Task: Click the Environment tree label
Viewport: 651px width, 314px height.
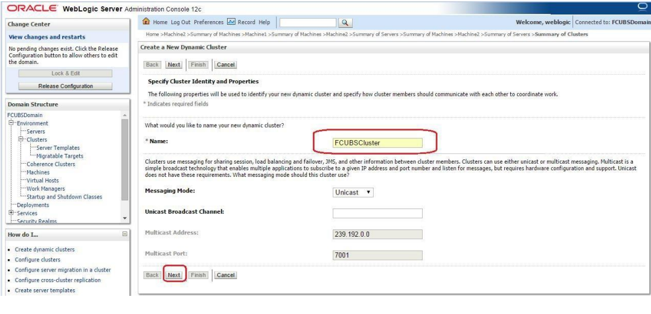Action: [33, 123]
